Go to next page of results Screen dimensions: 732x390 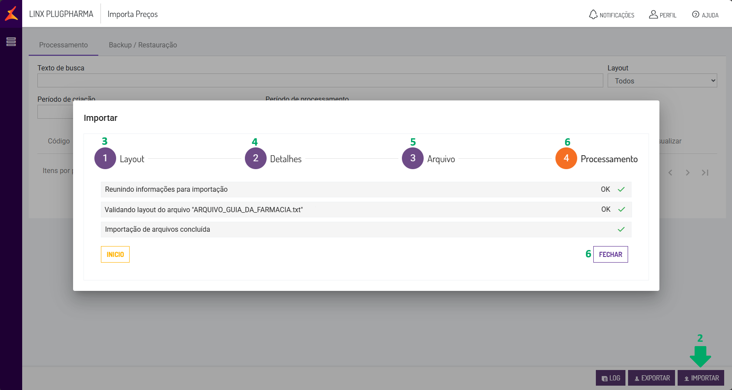pyautogui.click(x=688, y=173)
